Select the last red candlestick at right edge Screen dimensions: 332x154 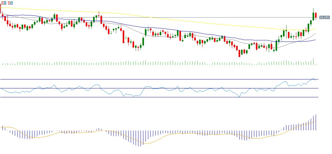(x=316, y=15)
